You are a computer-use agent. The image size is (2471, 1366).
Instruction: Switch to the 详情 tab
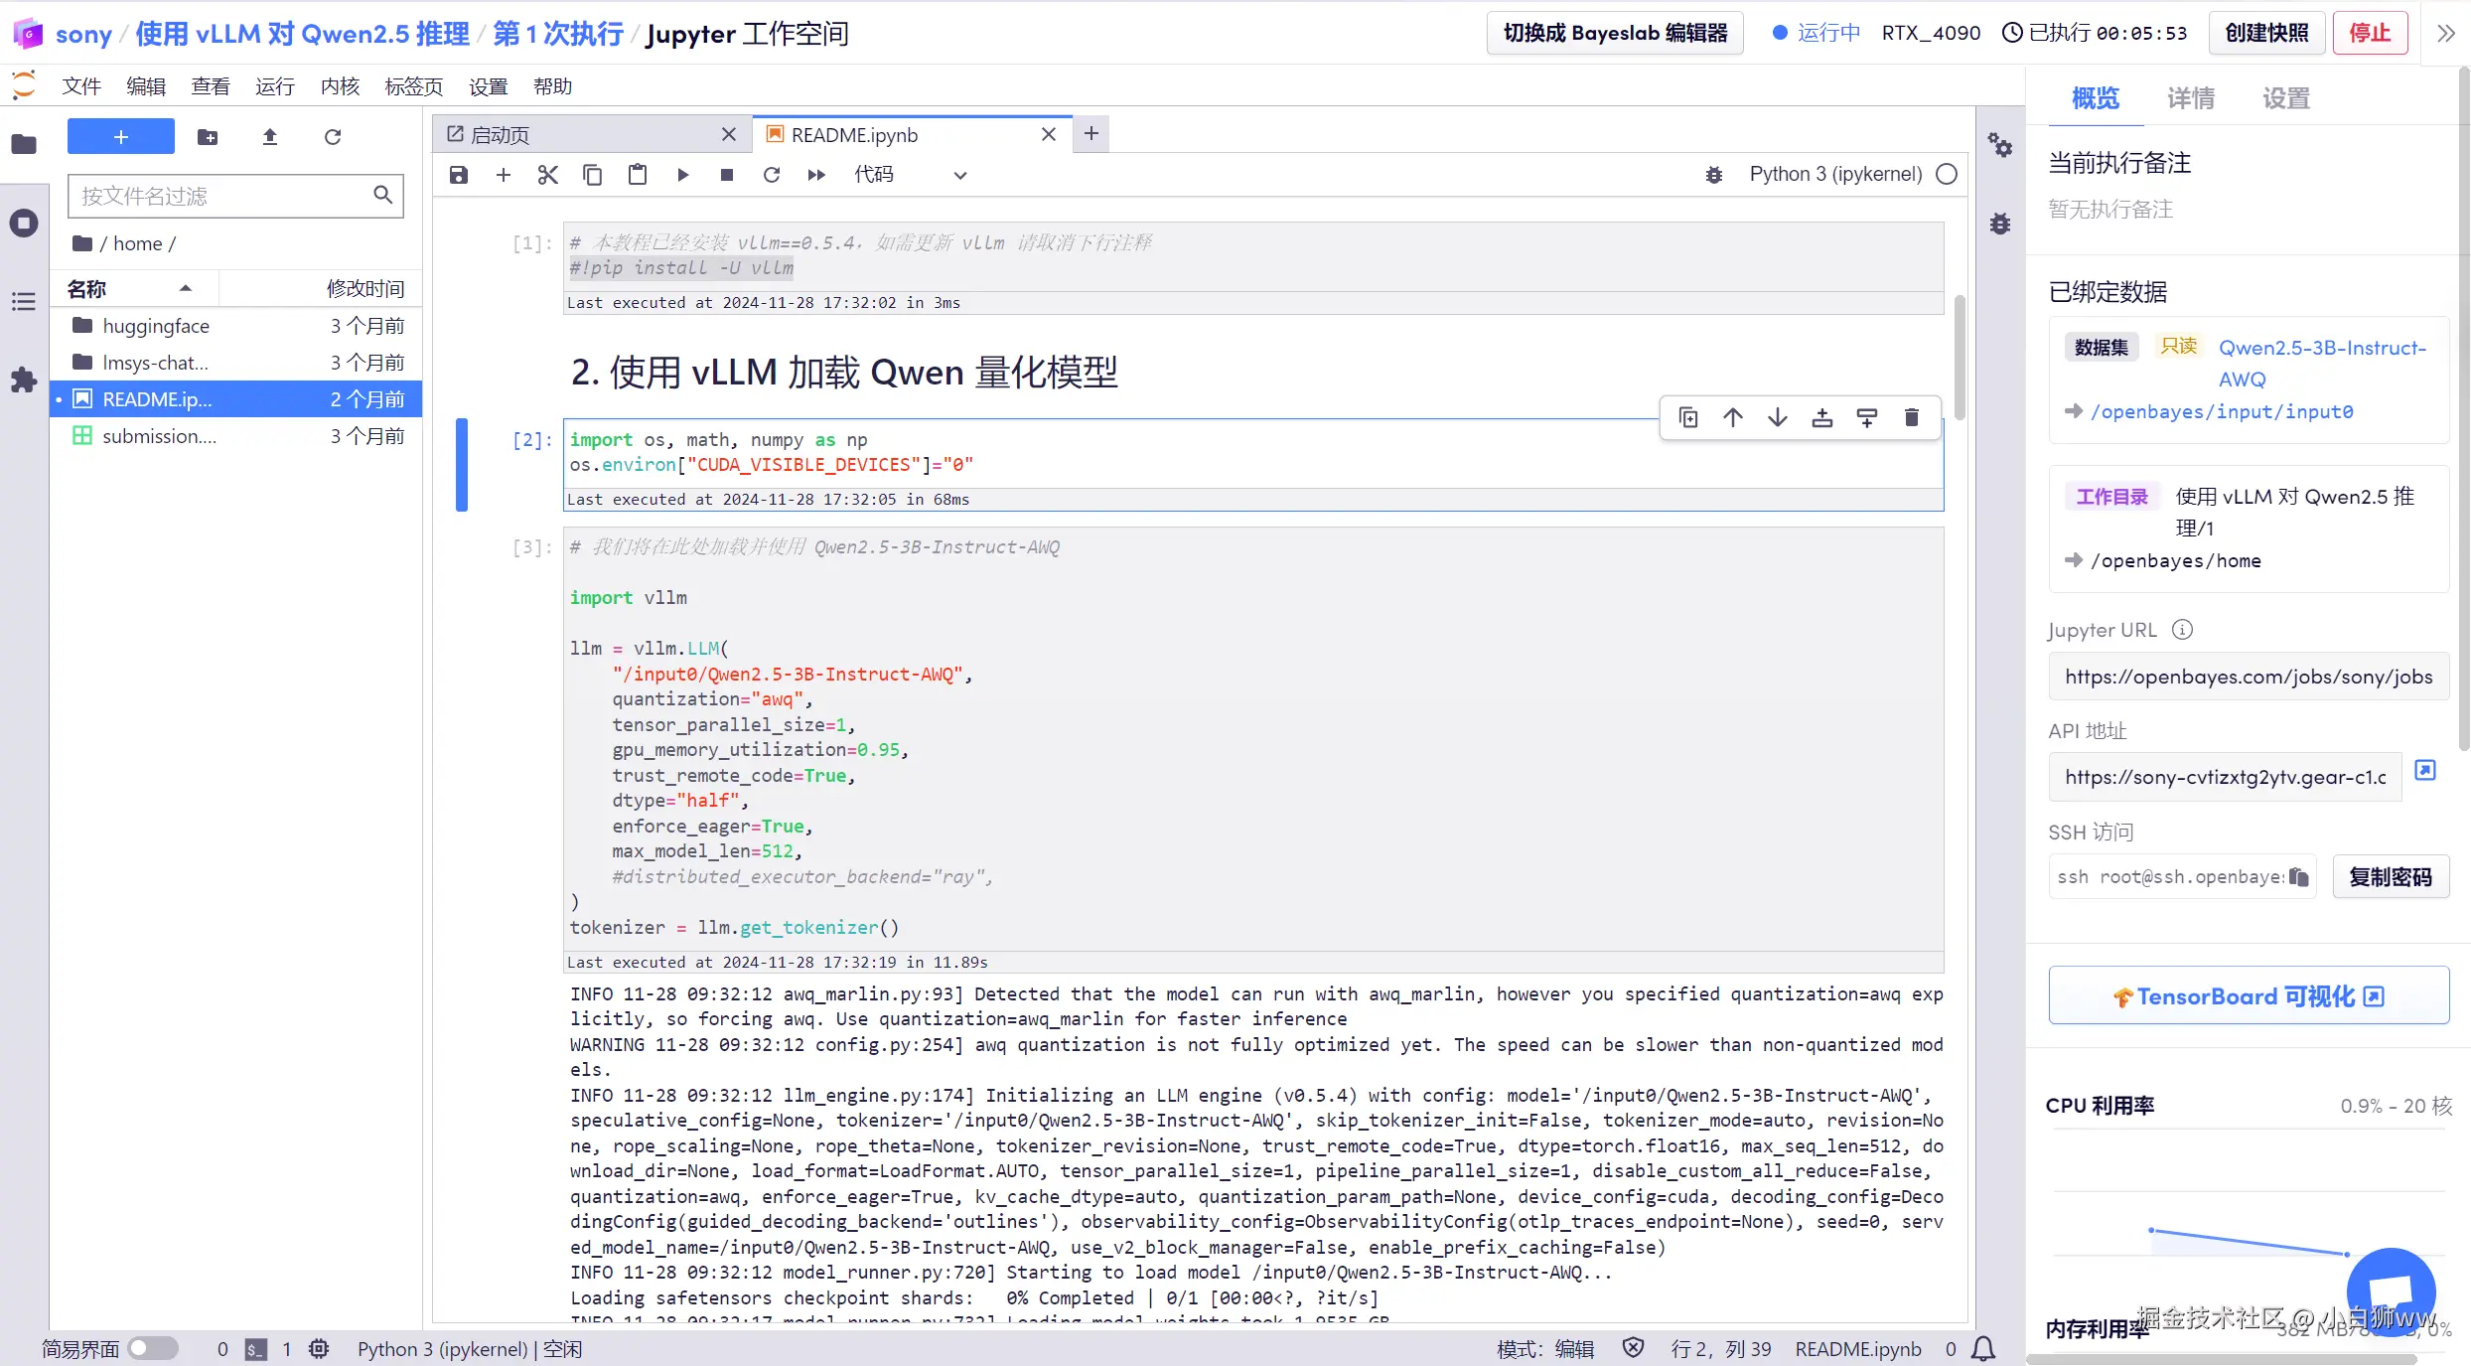tap(2190, 98)
